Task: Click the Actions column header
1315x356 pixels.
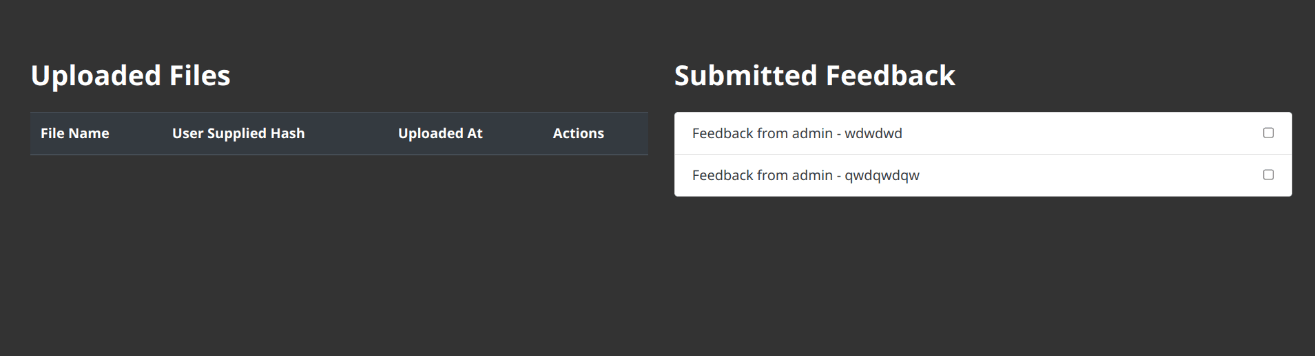Action: click(578, 133)
